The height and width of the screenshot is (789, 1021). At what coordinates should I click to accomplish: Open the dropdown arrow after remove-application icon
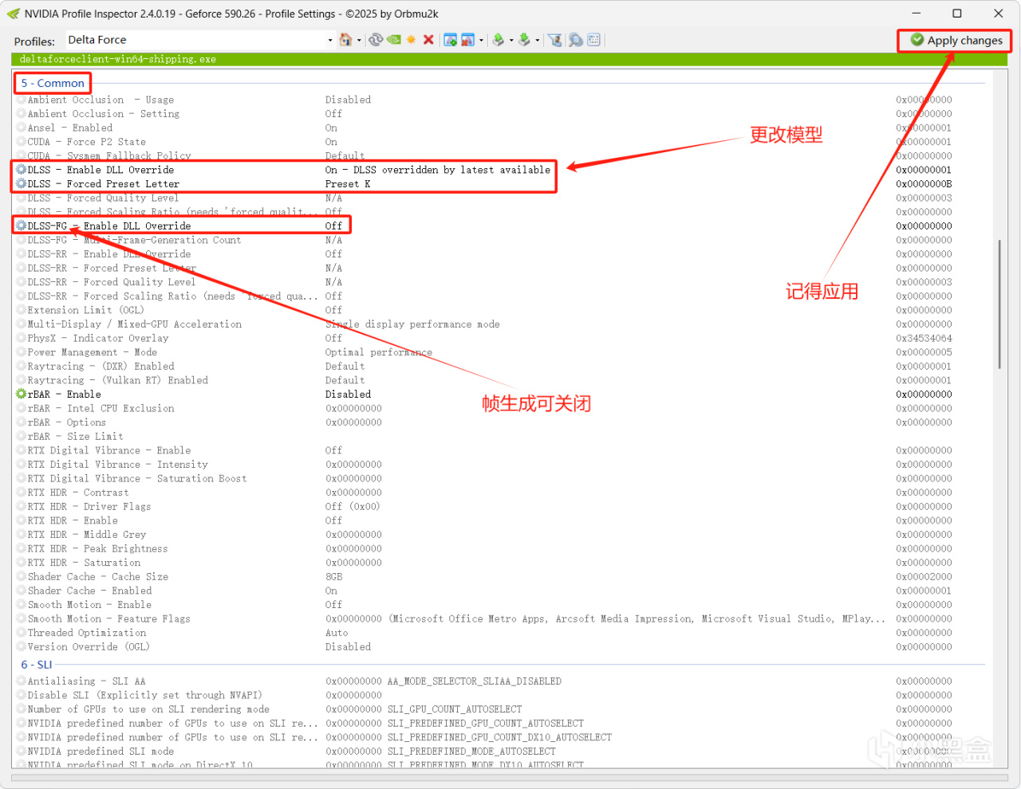pyautogui.click(x=481, y=41)
